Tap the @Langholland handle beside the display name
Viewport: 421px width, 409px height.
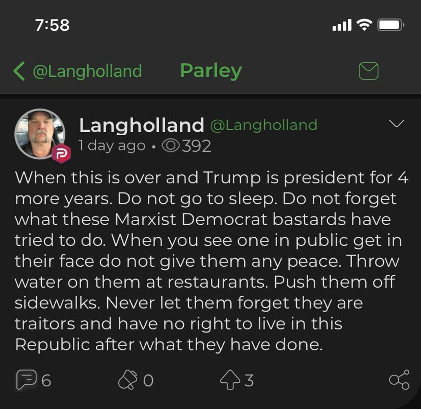pyautogui.click(x=263, y=125)
